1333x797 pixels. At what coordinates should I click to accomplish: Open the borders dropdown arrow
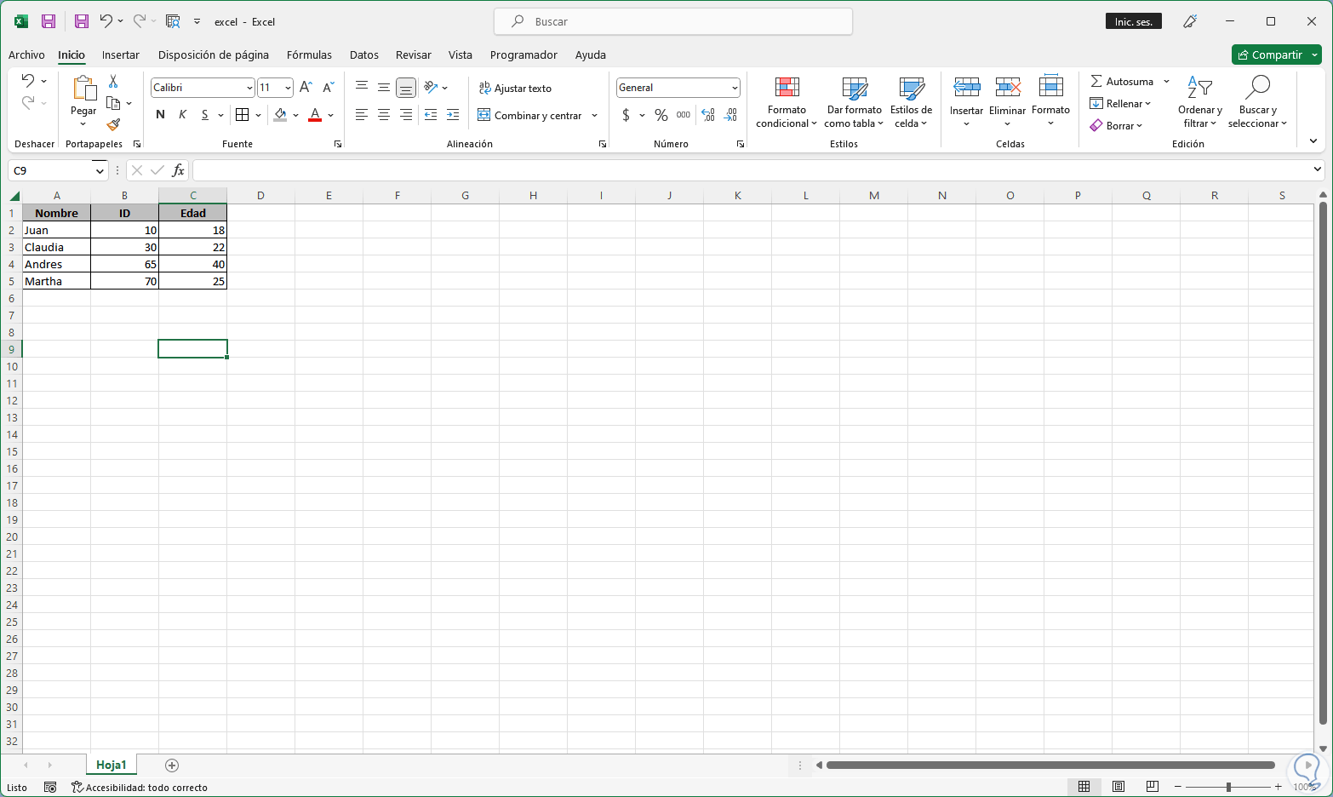pos(258,115)
